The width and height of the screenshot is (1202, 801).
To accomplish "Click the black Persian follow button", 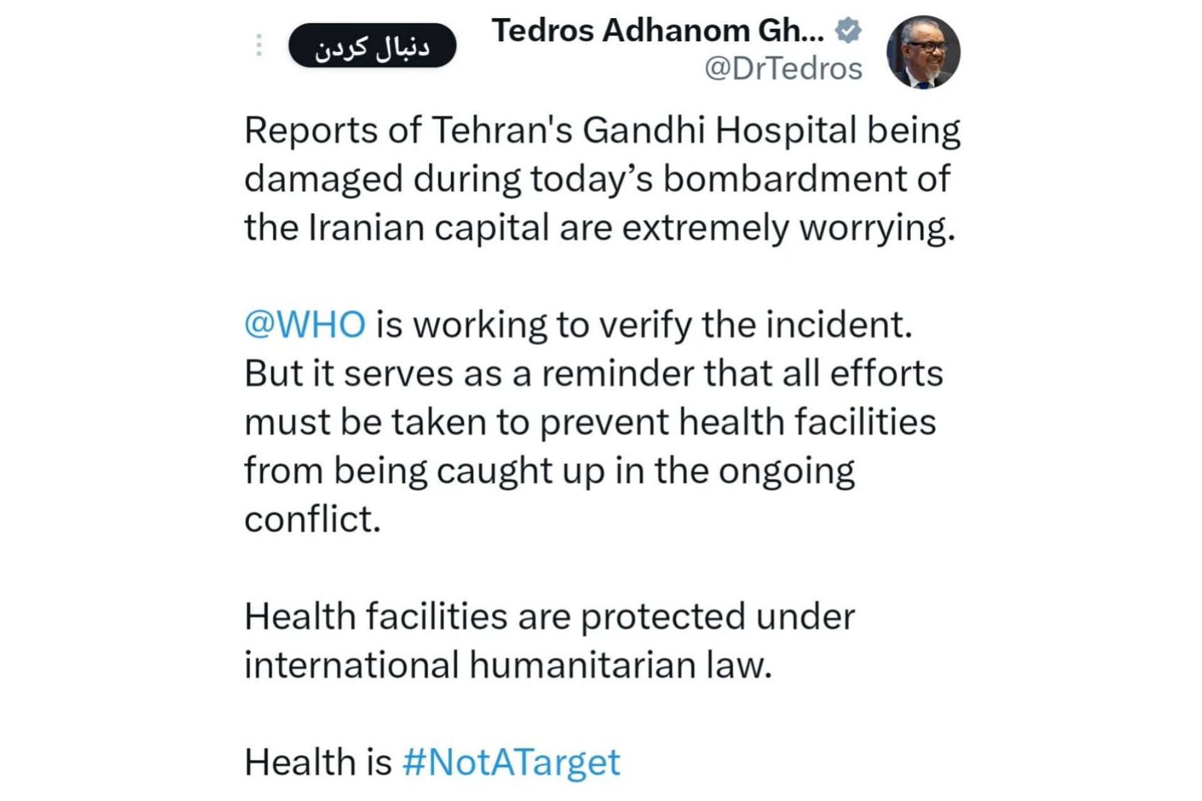I will coord(372,46).
